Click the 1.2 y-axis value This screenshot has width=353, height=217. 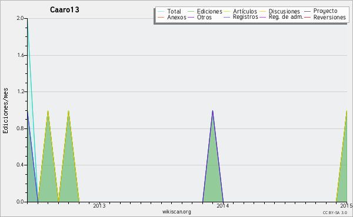pyautogui.click(x=20, y=91)
